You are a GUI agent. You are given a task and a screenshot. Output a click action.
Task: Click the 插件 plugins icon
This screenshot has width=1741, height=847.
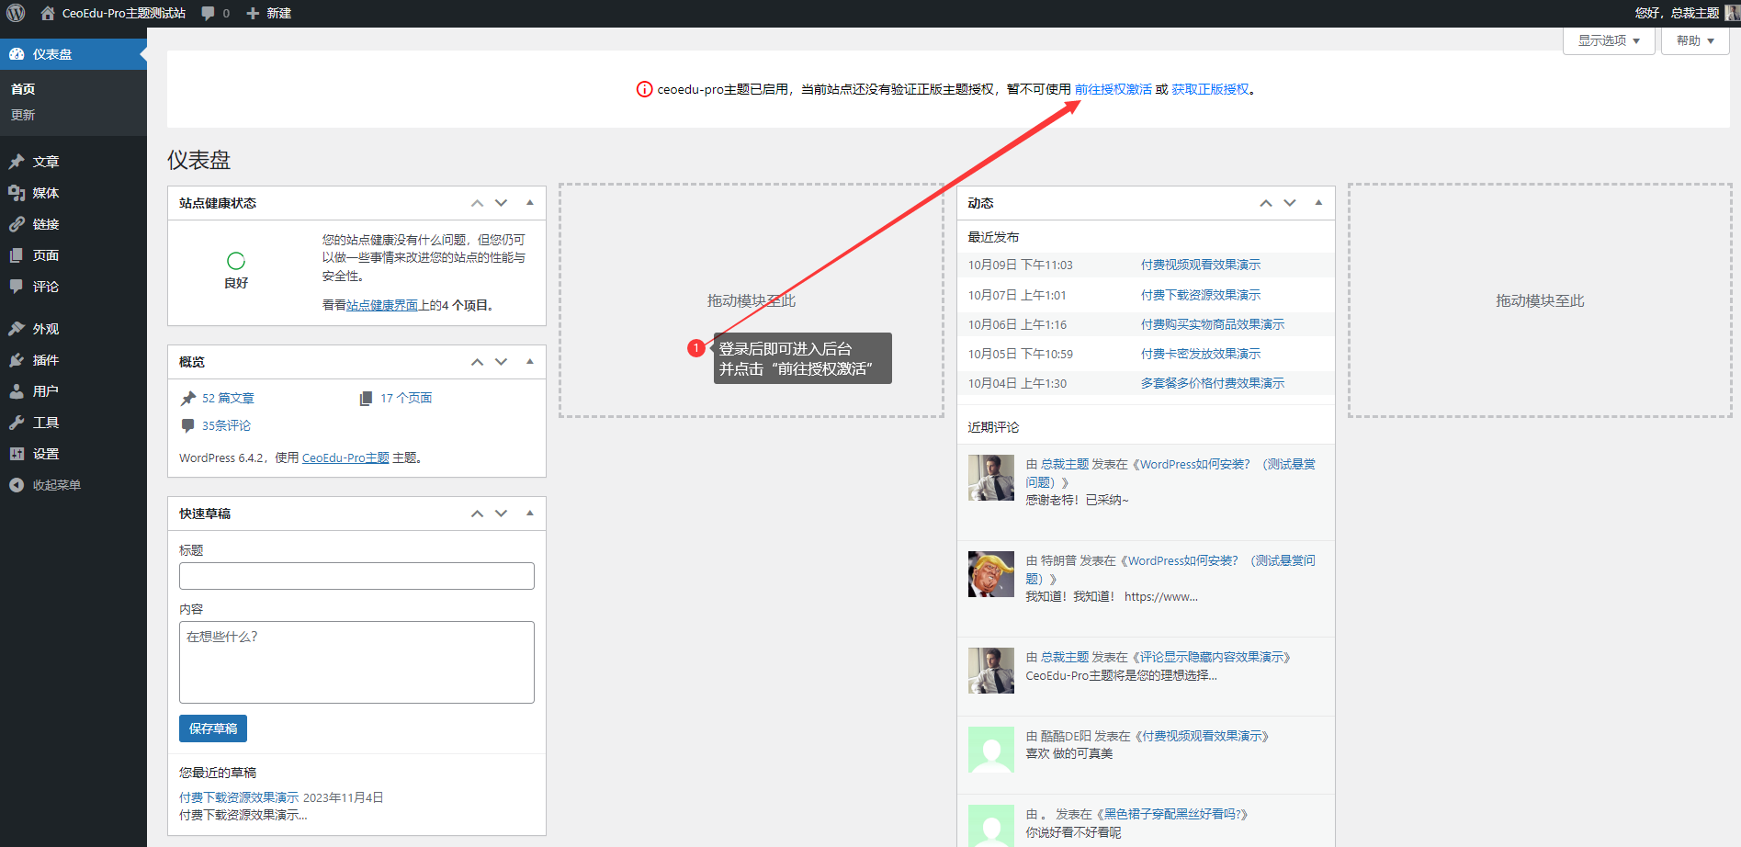pyautogui.click(x=17, y=360)
